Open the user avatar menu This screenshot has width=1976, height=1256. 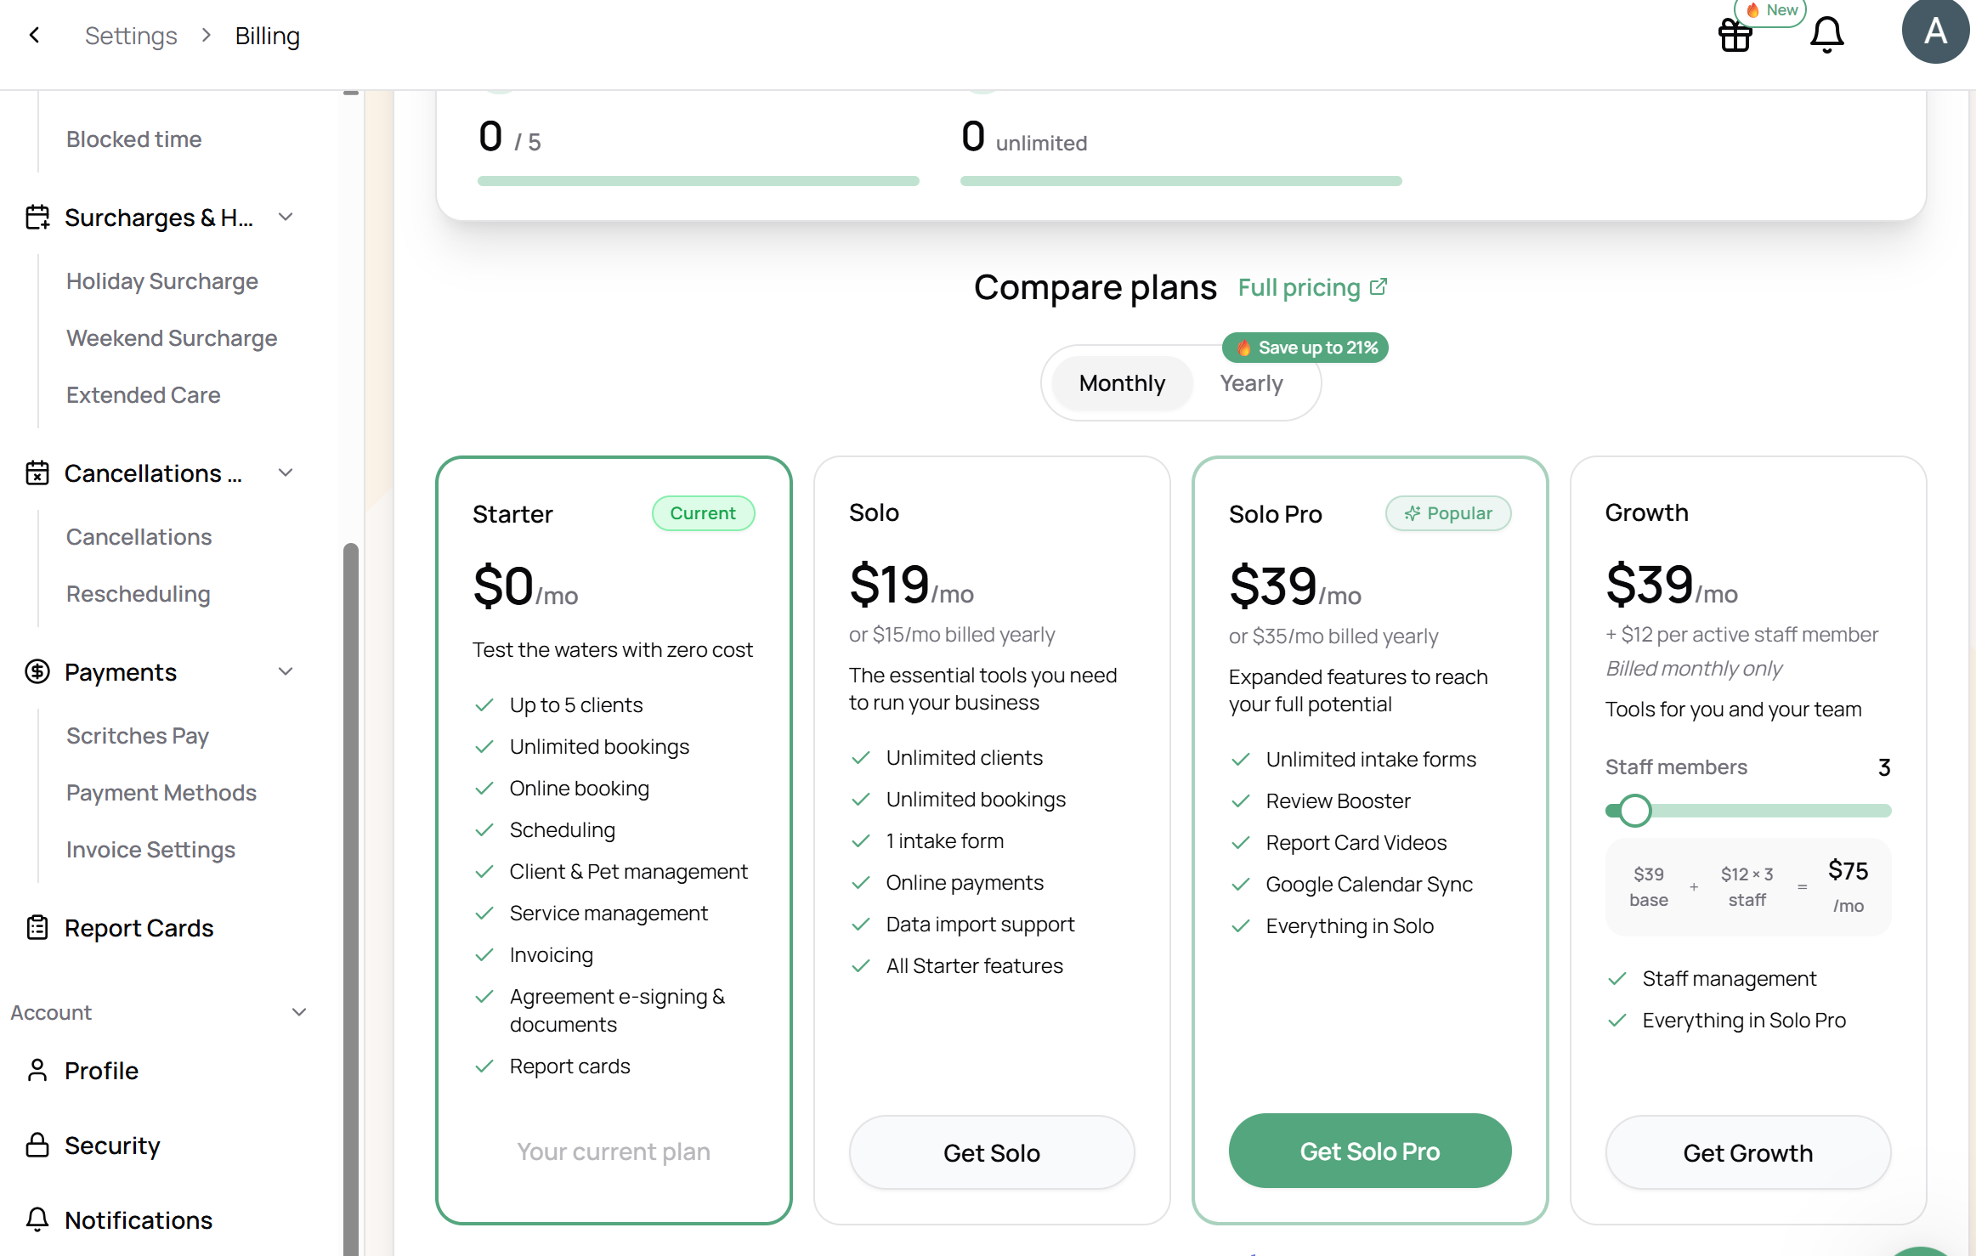click(1935, 31)
